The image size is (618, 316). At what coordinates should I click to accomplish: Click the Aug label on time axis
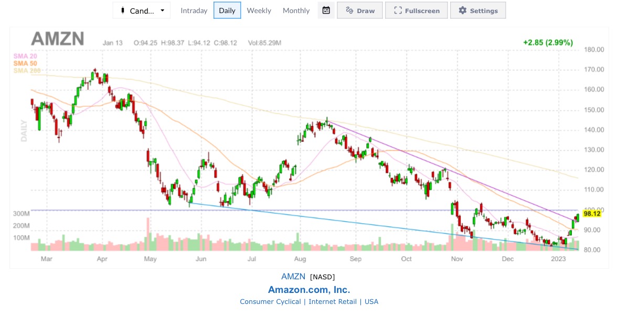pyautogui.click(x=300, y=259)
